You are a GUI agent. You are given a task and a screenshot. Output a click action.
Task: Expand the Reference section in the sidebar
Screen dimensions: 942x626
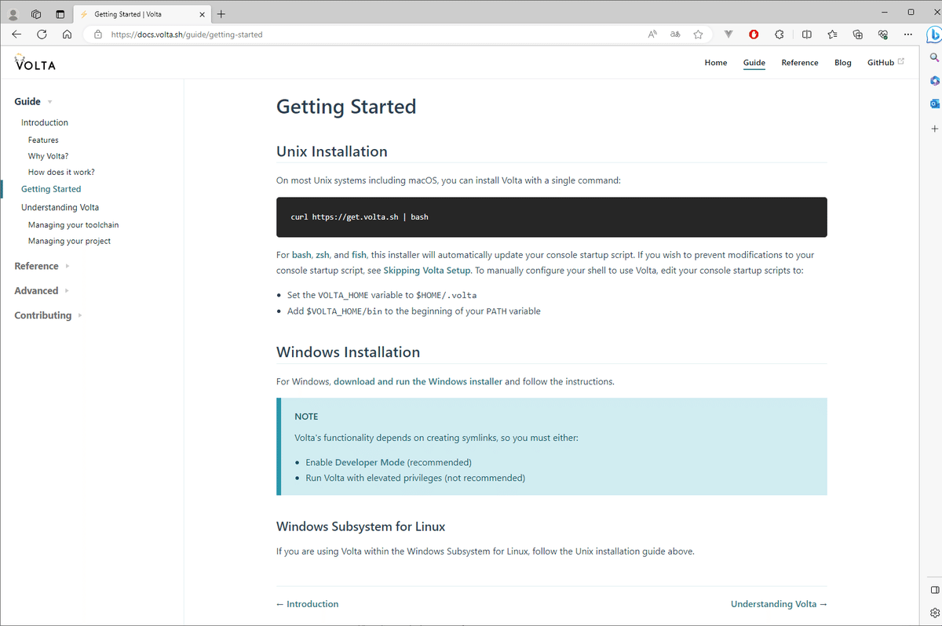37,266
